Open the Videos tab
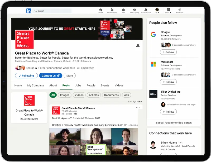211x162 pixels. pos(119,85)
